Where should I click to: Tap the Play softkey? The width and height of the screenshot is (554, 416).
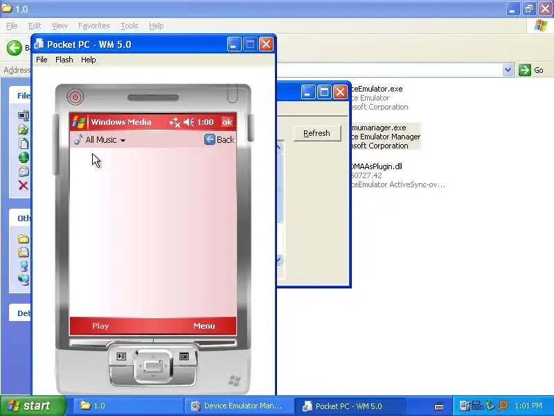pyautogui.click(x=100, y=326)
